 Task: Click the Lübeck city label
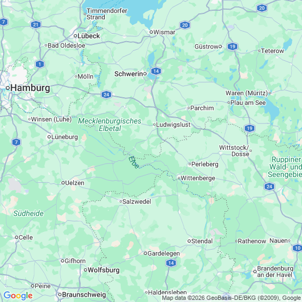pyautogui.click(x=89, y=36)
